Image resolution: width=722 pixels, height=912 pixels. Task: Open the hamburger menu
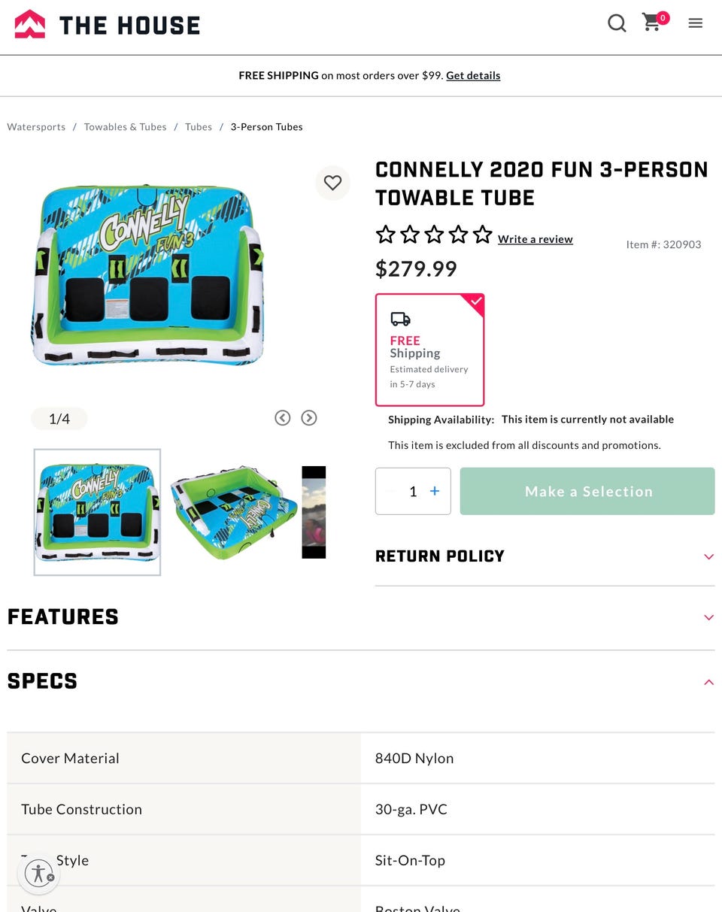click(x=696, y=23)
